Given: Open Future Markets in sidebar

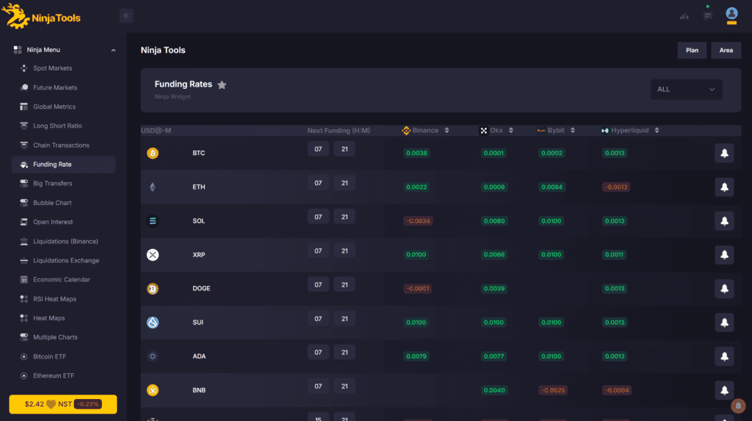Looking at the screenshot, I should pos(54,87).
